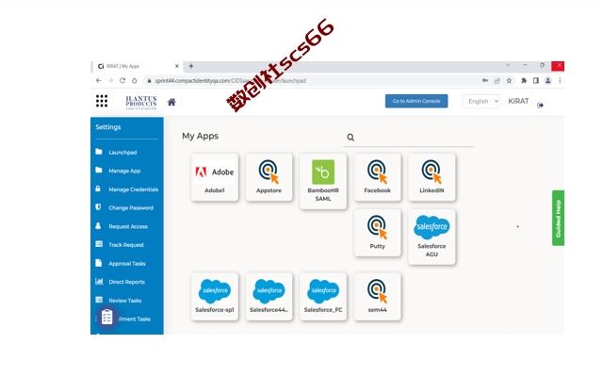This screenshot has width=603, height=377.
Task: Open the green Guided Help tab
Action: tap(558, 218)
